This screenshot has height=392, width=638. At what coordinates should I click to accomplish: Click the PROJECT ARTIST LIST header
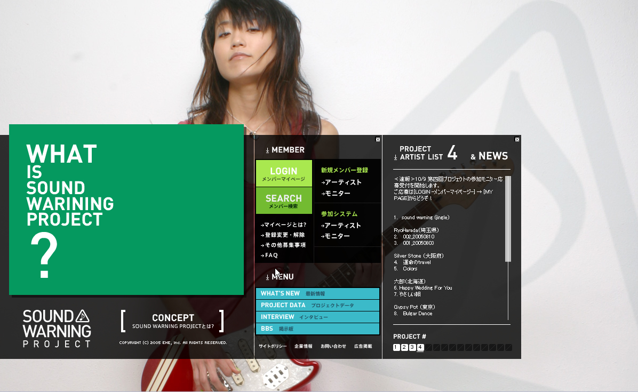(425, 153)
